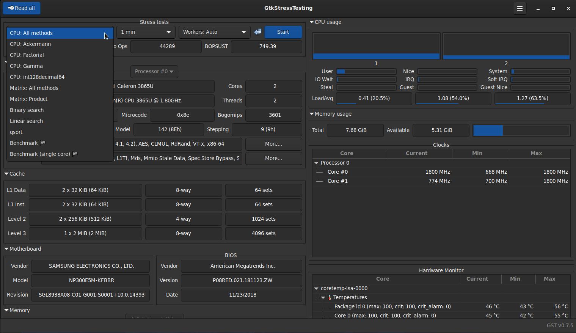This screenshot has width=576, height=333.
Task: Open the 1 min duration dropdown
Action: point(146,32)
